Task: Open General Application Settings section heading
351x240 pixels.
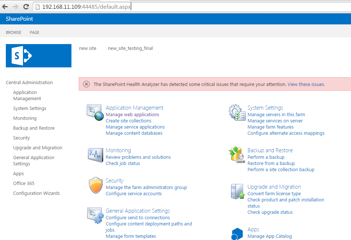Action: click(138, 211)
